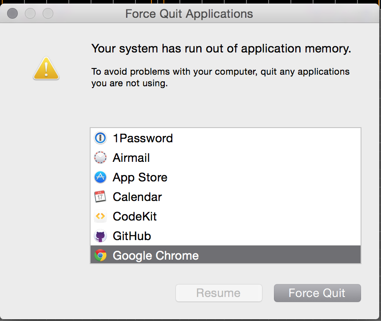Click the disabled Resume button
The image size is (381, 321).
point(218,293)
